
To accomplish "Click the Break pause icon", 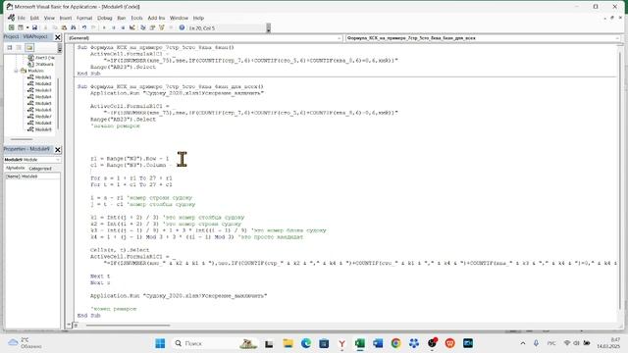I will point(114,27).
